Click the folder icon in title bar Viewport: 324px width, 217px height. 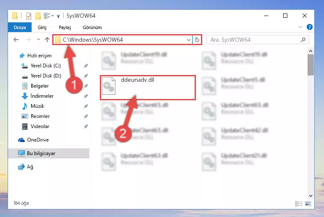15,16
